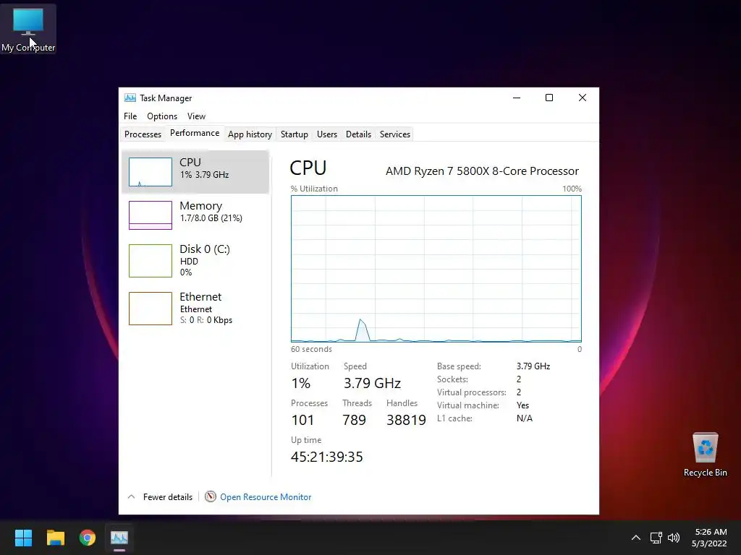The image size is (741, 555).
Task: Click the Ethernet S: 0 R: 0 Kbps text
Action: tap(206, 320)
